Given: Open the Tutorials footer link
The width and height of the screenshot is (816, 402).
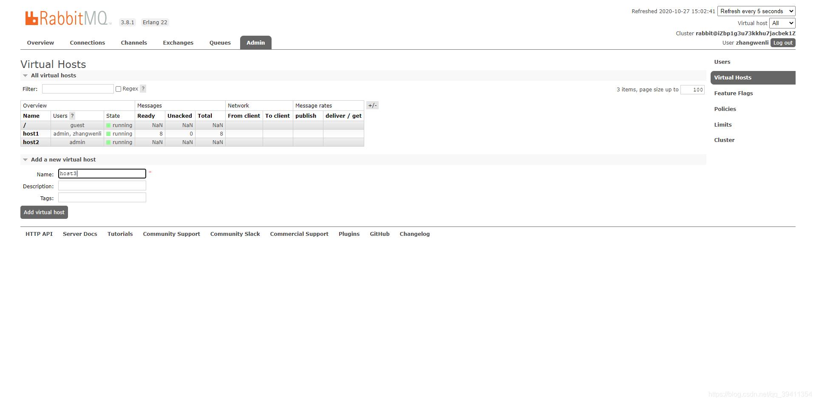Looking at the screenshot, I should click(x=120, y=234).
